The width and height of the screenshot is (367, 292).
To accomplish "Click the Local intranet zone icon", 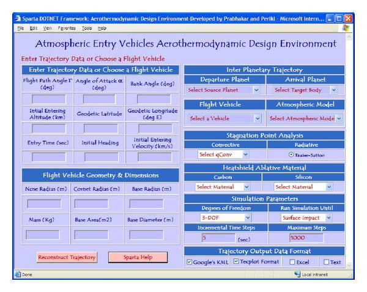I will pos(297,274).
